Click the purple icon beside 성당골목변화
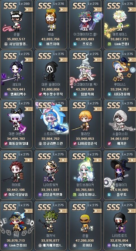Image resolution: width=136 pixels, height=251 pixels. point(40,195)
